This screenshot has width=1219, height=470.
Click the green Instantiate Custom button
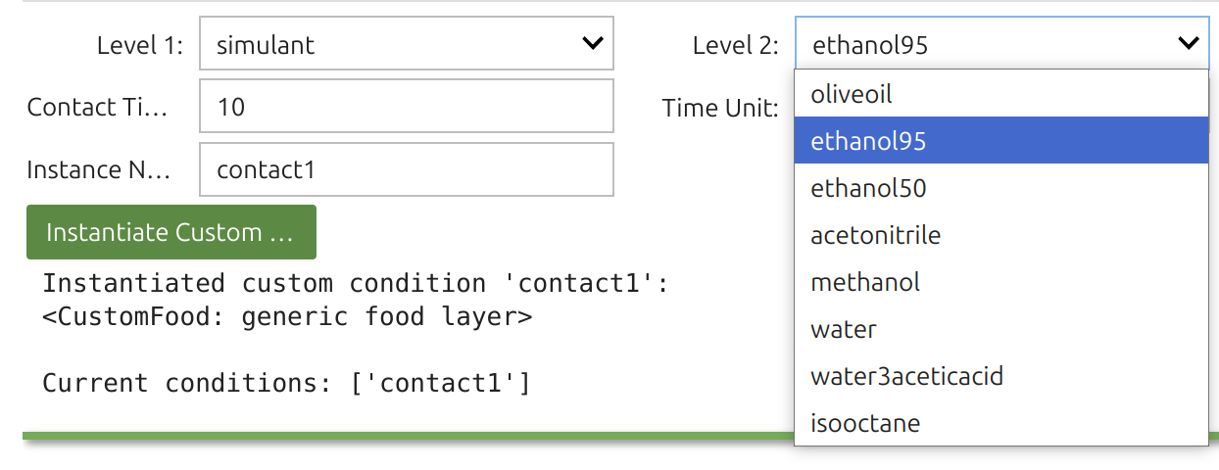pyautogui.click(x=171, y=232)
